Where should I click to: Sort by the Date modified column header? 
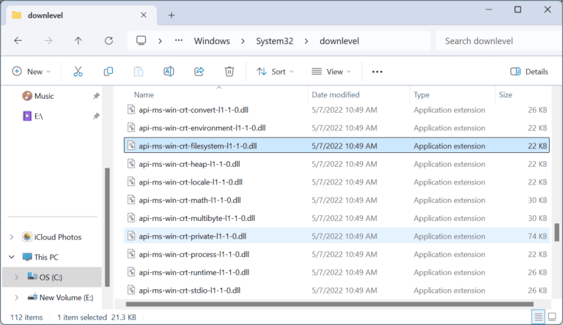[x=335, y=94]
